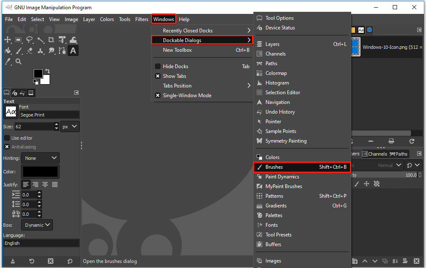Select the Bucket Fill tool

coord(8,50)
